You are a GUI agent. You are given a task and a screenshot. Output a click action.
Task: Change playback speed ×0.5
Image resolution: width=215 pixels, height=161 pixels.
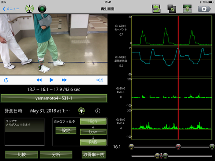(x=100, y=80)
